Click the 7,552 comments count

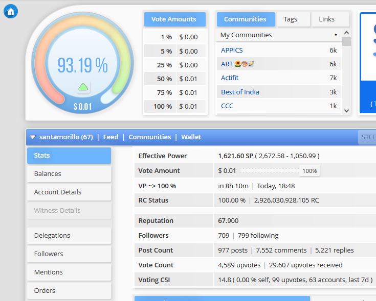pos(281,250)
